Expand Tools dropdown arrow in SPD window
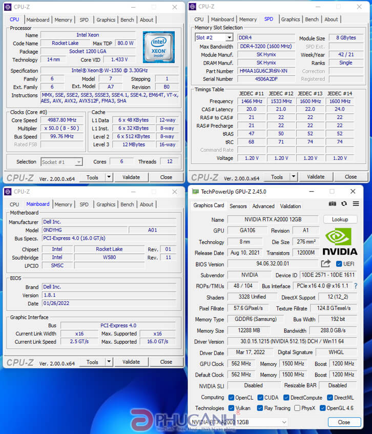372x434 pixels. (294, 177)
